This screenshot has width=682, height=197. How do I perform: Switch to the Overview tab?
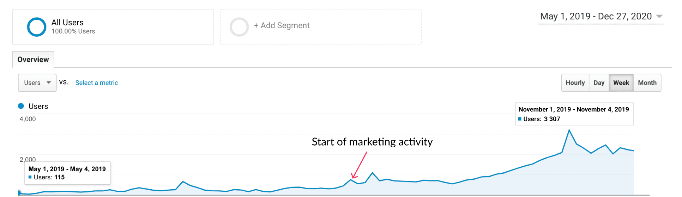click(x=33, y=60)
